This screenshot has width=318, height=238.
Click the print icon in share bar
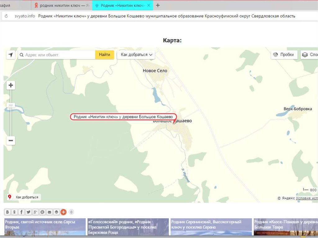coord(56,212)
